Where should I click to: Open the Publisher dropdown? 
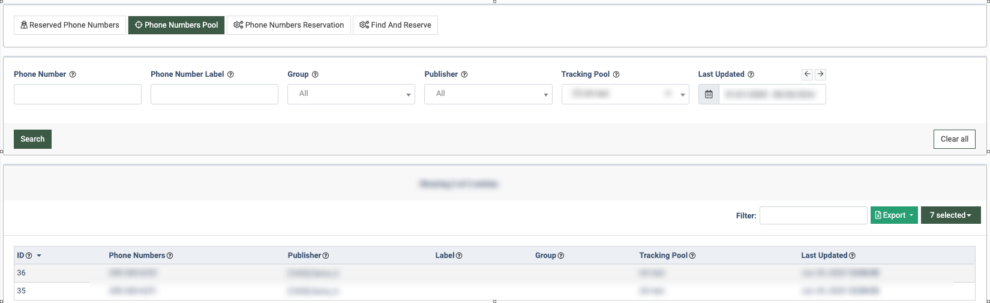click(x=488, y=94)
